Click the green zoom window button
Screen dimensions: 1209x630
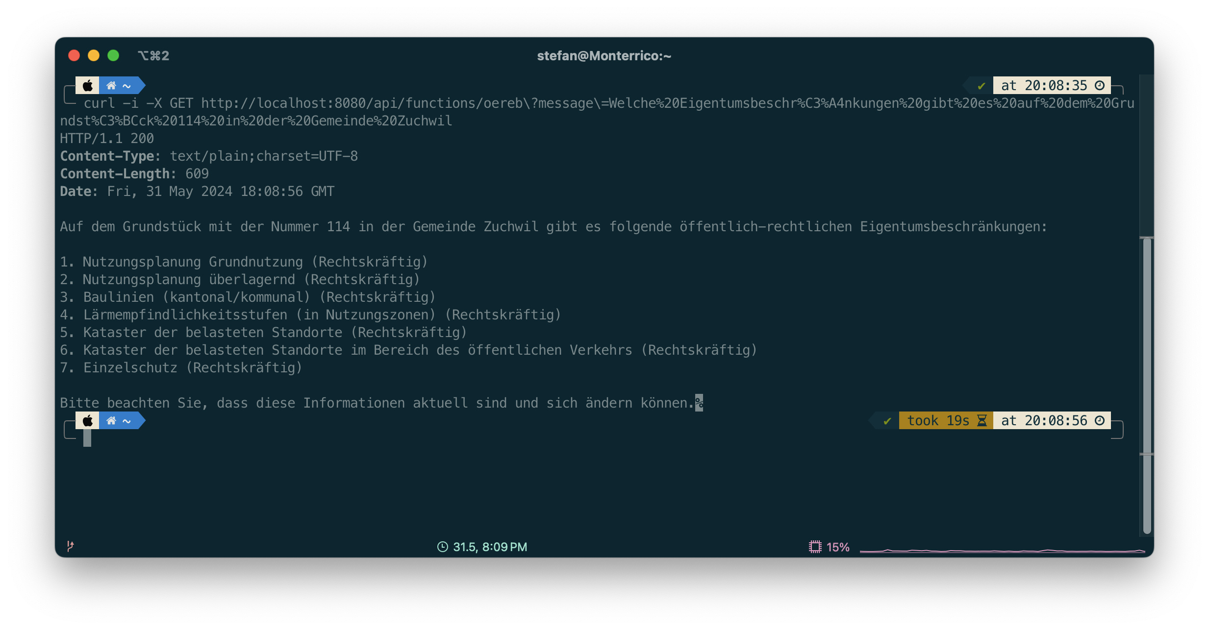pos(113,55)
